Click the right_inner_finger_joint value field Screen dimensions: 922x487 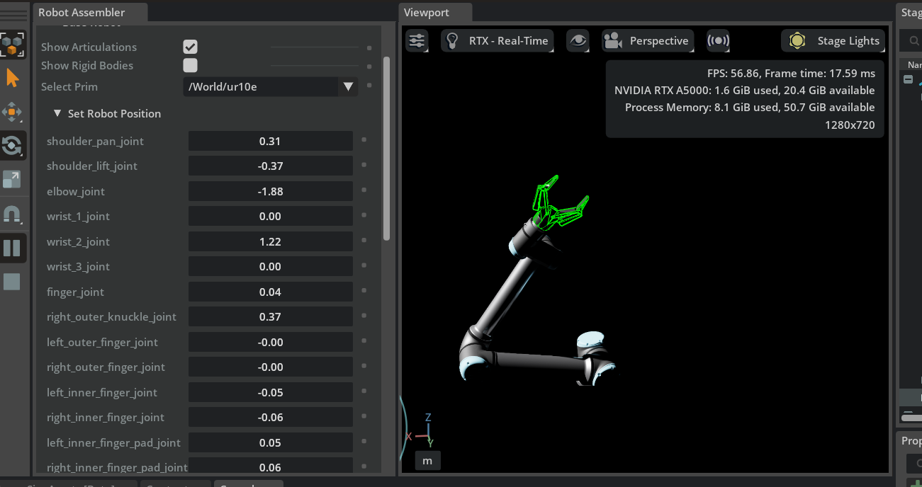click(x=270, y=417)
